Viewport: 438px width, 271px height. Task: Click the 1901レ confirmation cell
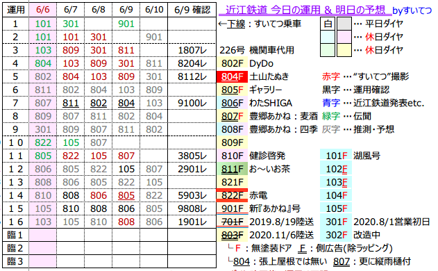pyautogui.click(x=192, y=222)
